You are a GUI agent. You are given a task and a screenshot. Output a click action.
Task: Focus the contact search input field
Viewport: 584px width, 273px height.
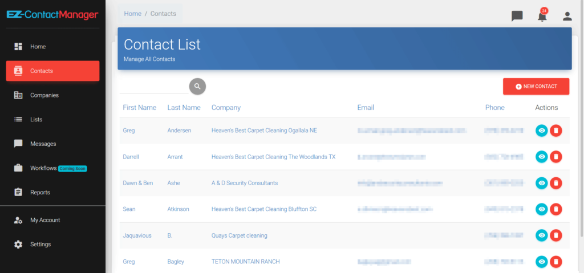(x=154, y=87)
